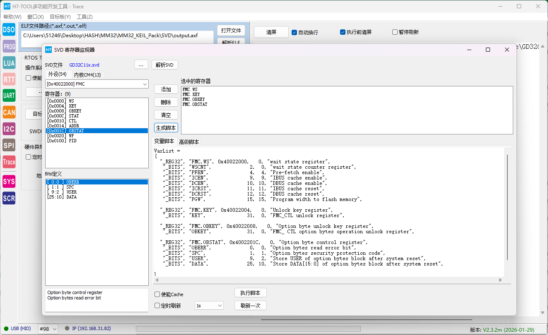This screenshot has height=335, width=548.
Task: Enable the 使能Cache checkbox
Action: (x=157, y=294)
